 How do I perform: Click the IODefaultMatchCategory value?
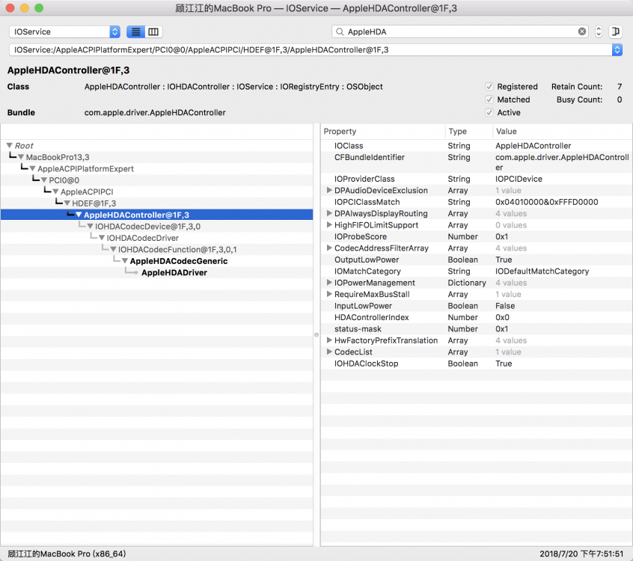click(x=542, y=272)
